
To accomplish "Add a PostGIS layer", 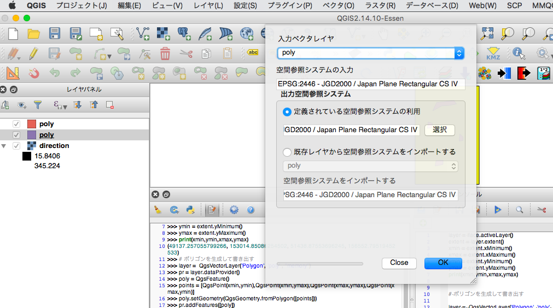I will coord(184,33).
